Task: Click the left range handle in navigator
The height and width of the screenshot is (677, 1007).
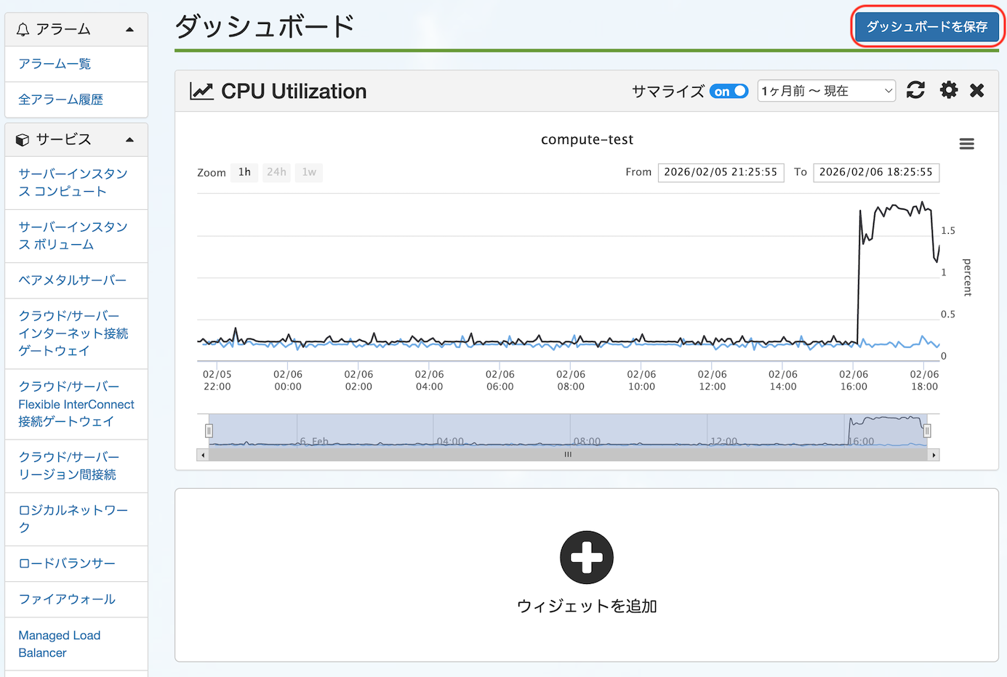Action: tap(209, 431)
